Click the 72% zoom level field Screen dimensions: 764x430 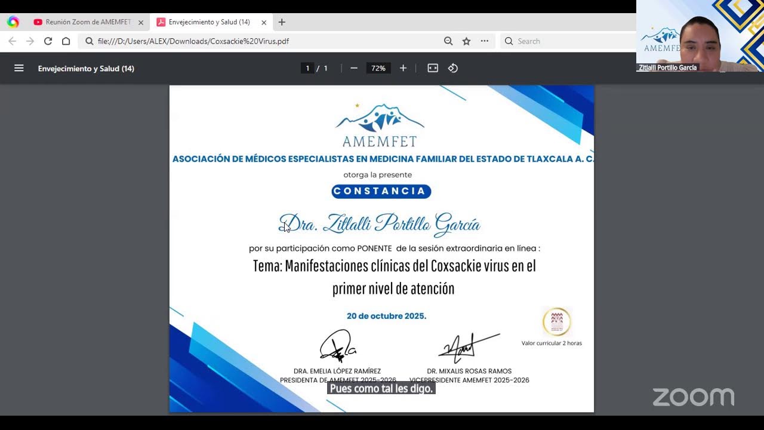click(378, 68)
